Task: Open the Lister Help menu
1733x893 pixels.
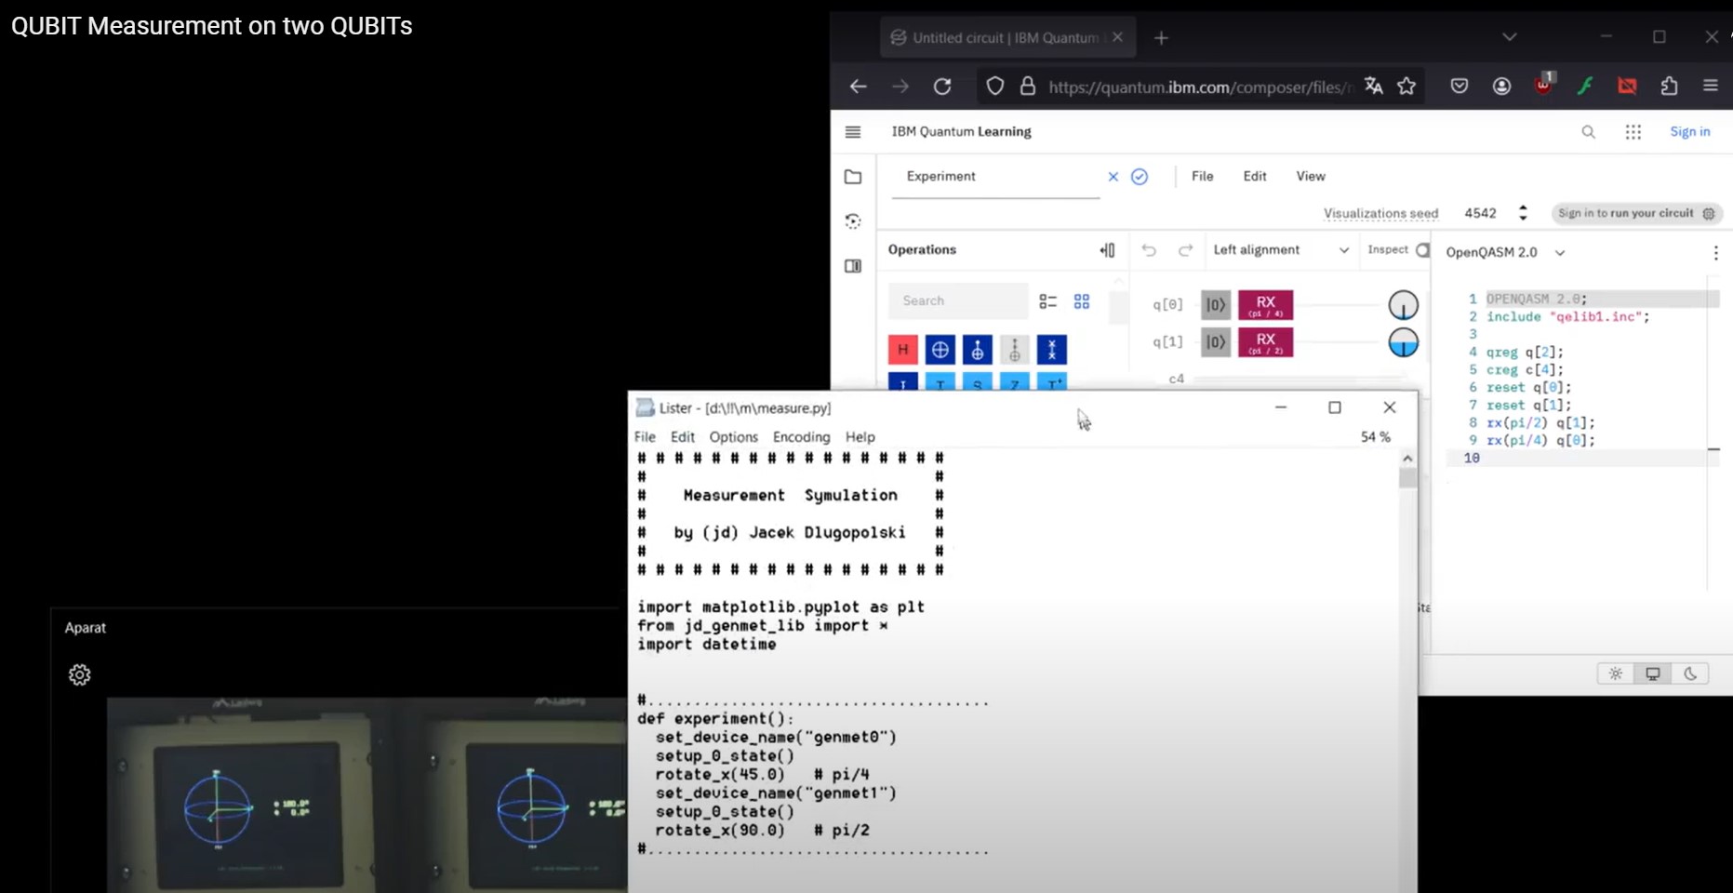Action: 860,437
